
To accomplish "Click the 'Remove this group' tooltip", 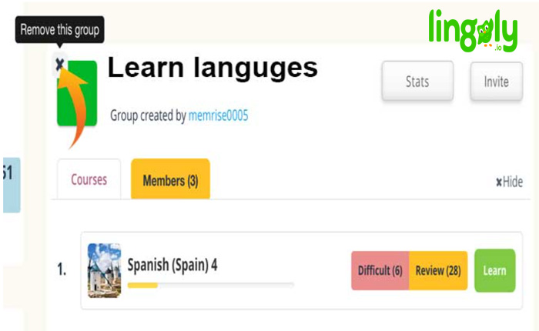I will [x=59, y=30].
